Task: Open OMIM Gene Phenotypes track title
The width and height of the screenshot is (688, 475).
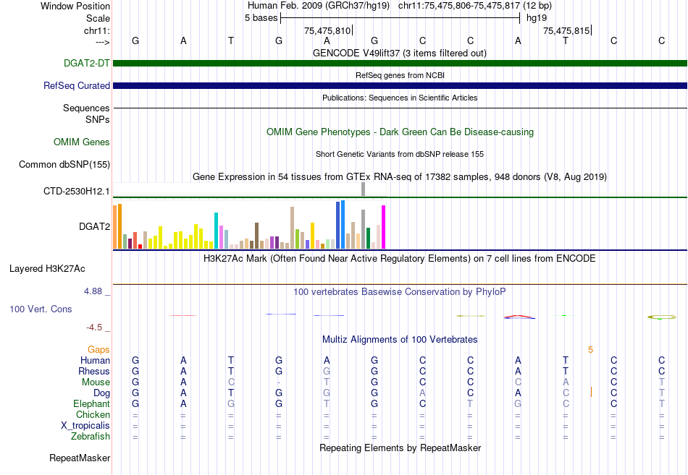Action: coord(400,132)
